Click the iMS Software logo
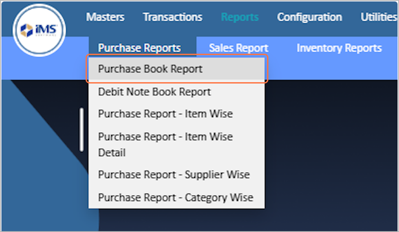Viewport: 399px width, 232px height. [x=39, y=30]
